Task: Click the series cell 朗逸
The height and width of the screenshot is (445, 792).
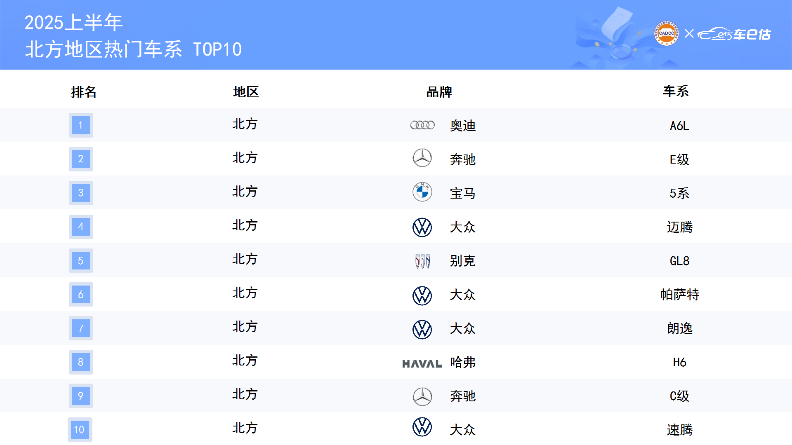Action: [680, 328]
